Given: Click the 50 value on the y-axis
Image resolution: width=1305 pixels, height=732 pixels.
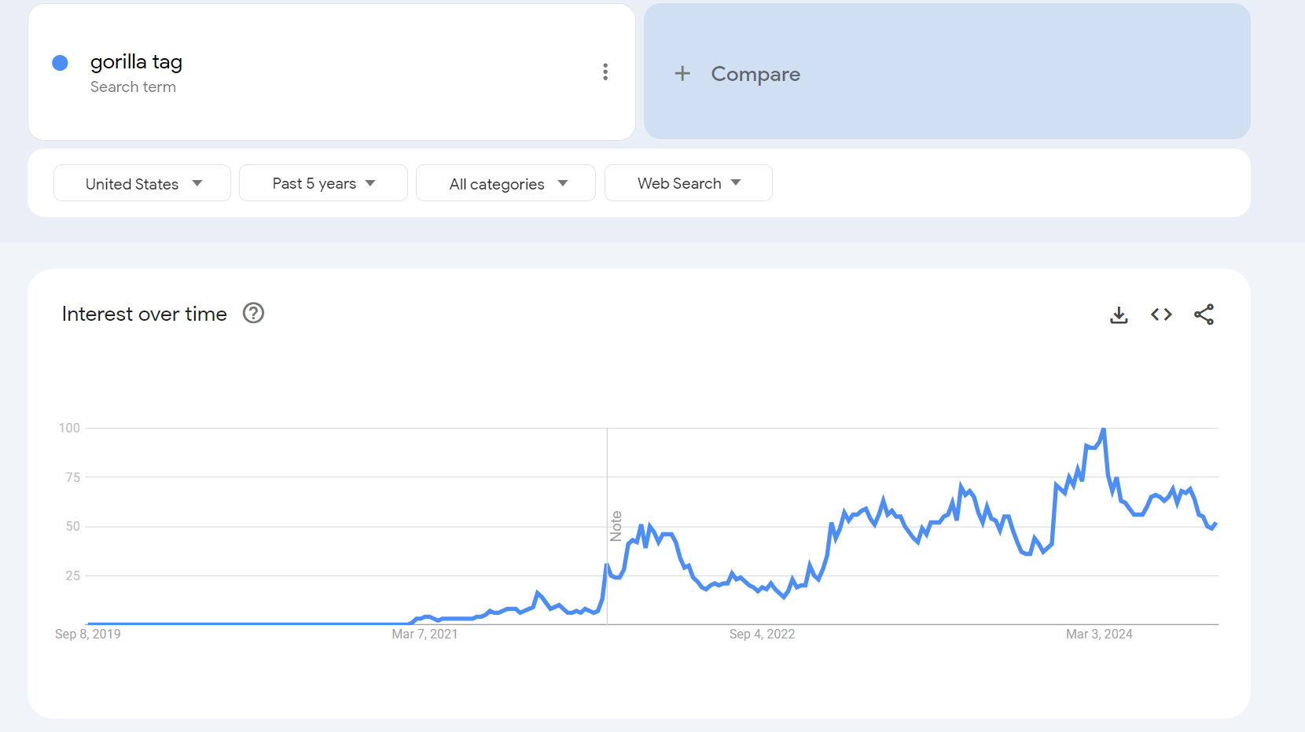Looking at the screenshot, I should tap(72, 526).
